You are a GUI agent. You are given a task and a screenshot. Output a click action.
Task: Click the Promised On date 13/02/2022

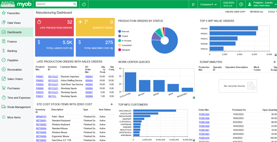238,114
